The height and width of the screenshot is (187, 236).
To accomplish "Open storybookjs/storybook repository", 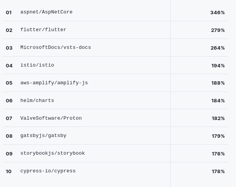I will [52, 154].
